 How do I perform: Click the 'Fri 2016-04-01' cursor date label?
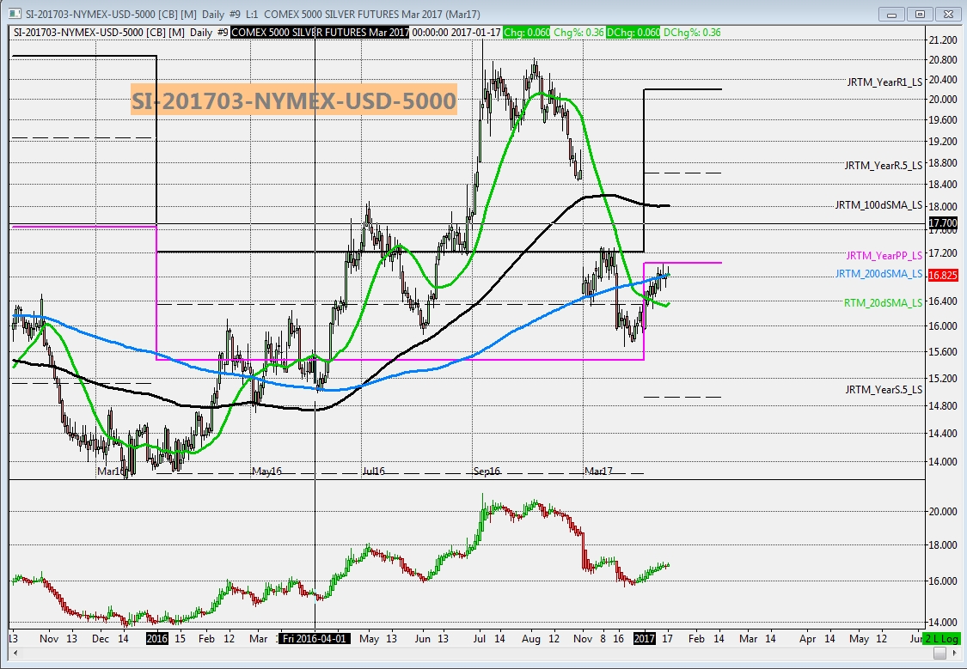[x=315, y=639]
